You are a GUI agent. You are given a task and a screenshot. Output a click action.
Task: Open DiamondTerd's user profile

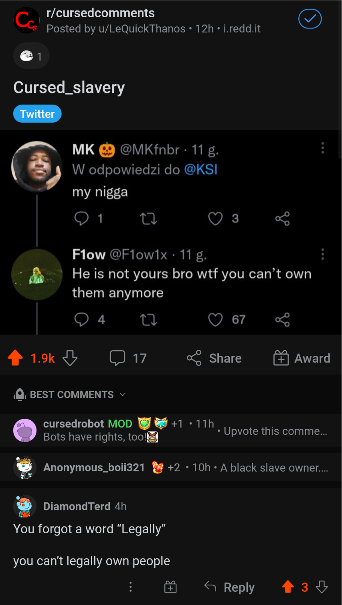[77, 506]
